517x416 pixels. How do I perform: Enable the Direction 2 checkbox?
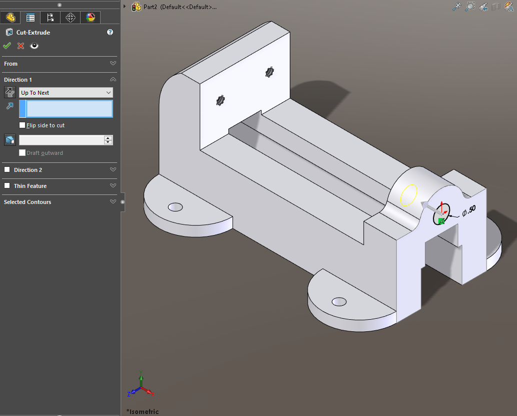[x=7, y=170]
